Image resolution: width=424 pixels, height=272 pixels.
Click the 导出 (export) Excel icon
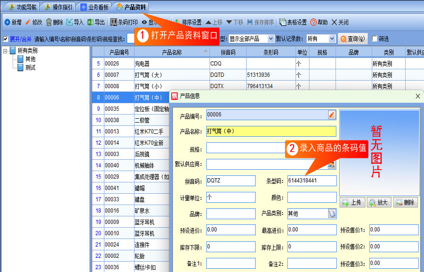(90, 22)
